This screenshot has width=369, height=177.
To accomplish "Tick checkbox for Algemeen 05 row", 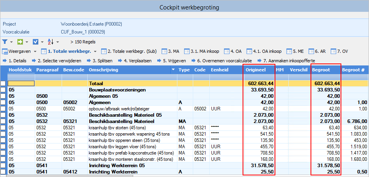I will [3, 96].
